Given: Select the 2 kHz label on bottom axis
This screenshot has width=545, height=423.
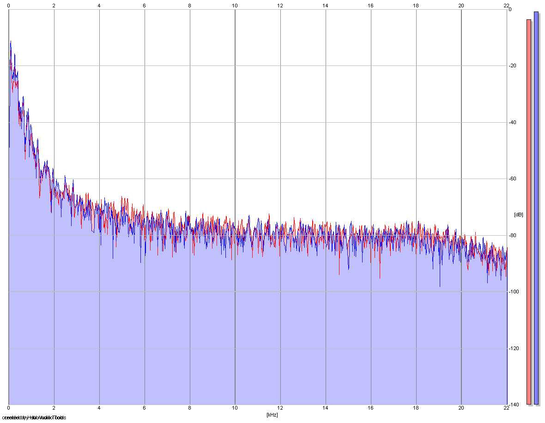Looking at the screenshot, I should coord(54,408).
